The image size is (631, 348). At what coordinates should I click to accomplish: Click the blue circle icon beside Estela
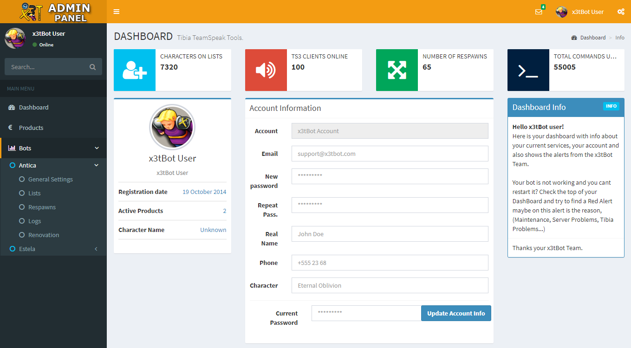(x=13, y=249)
